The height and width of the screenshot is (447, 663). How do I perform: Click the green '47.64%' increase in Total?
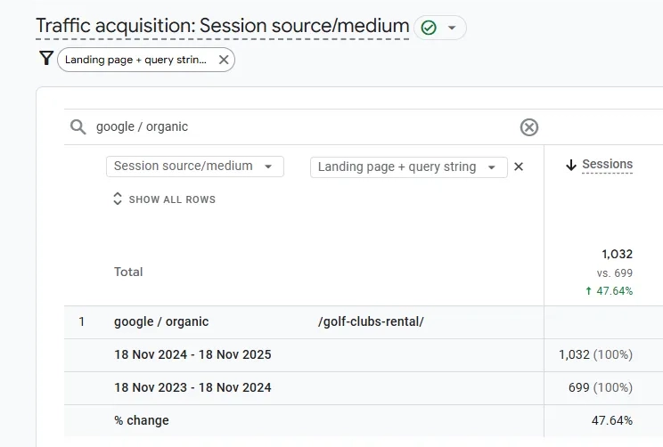tap(610, 291)
